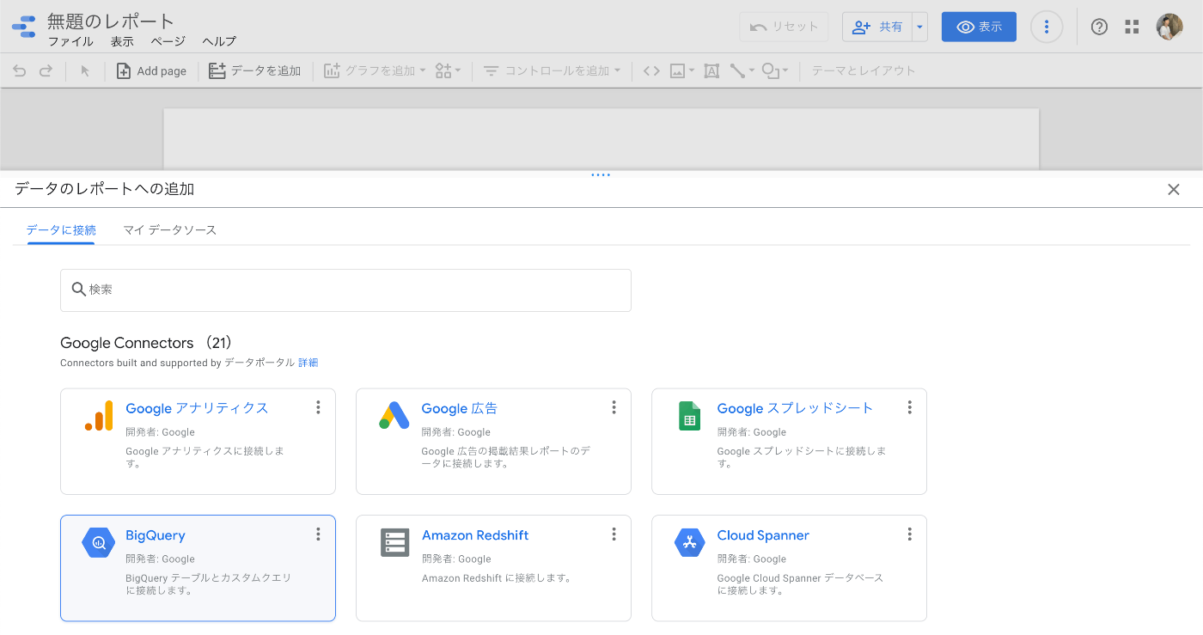The height and width of the screenshot is (635, 1203).
Task: Open the image insert menu
Action: tap(682, 71)
